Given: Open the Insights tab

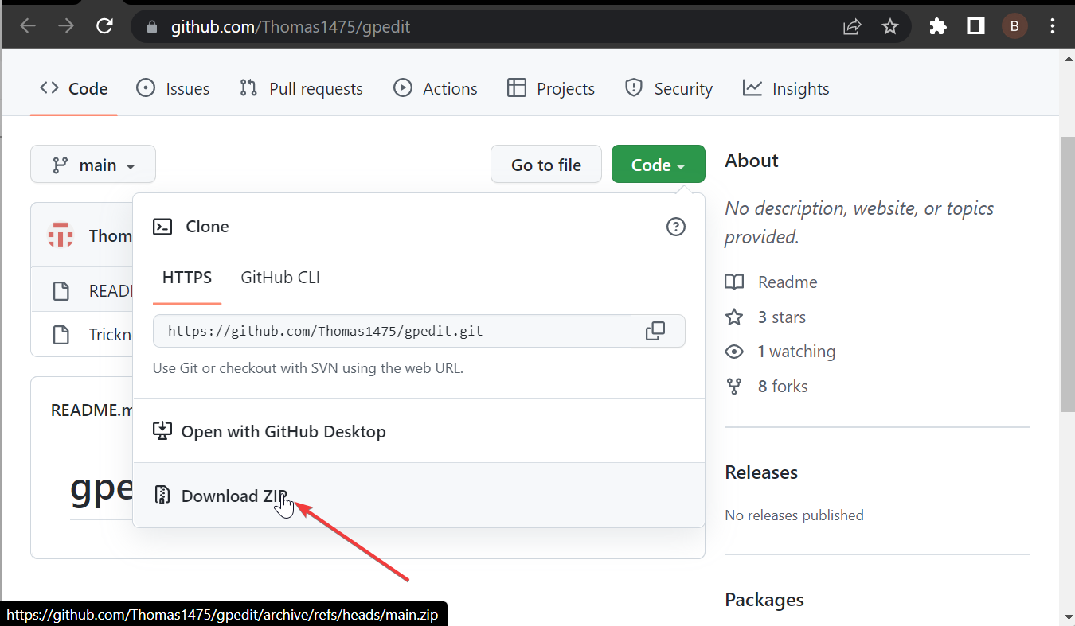Looking at the screenshot, I should coord(786,89).
